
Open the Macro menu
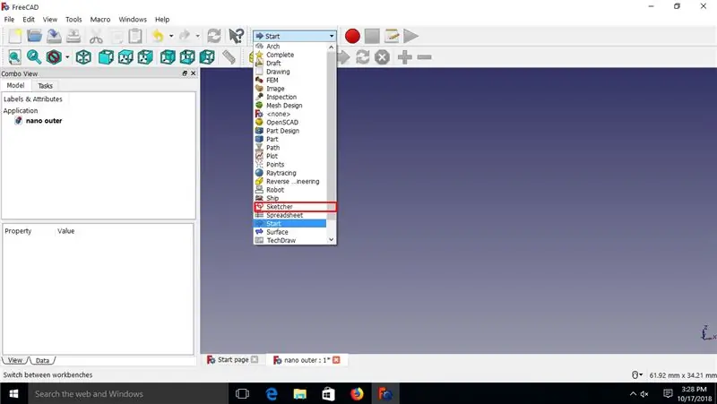point(100,19)
